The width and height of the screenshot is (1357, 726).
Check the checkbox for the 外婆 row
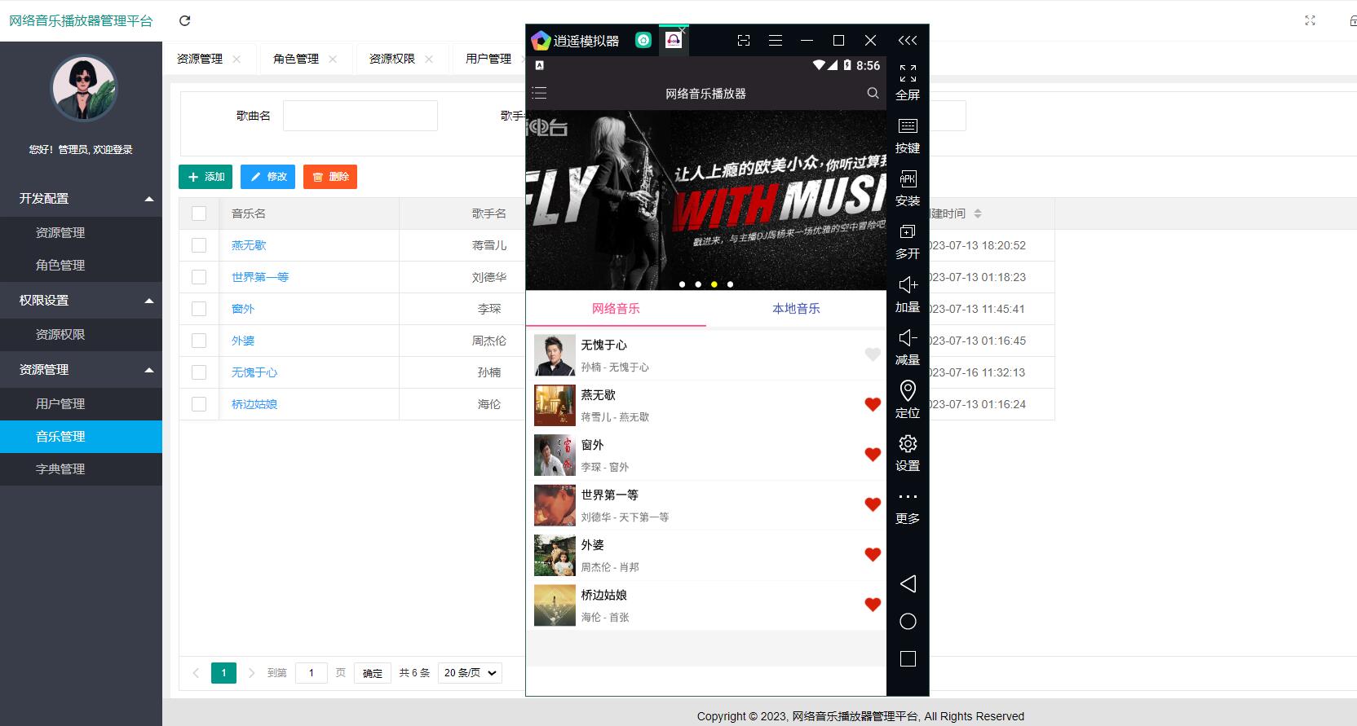coord(199,341)
